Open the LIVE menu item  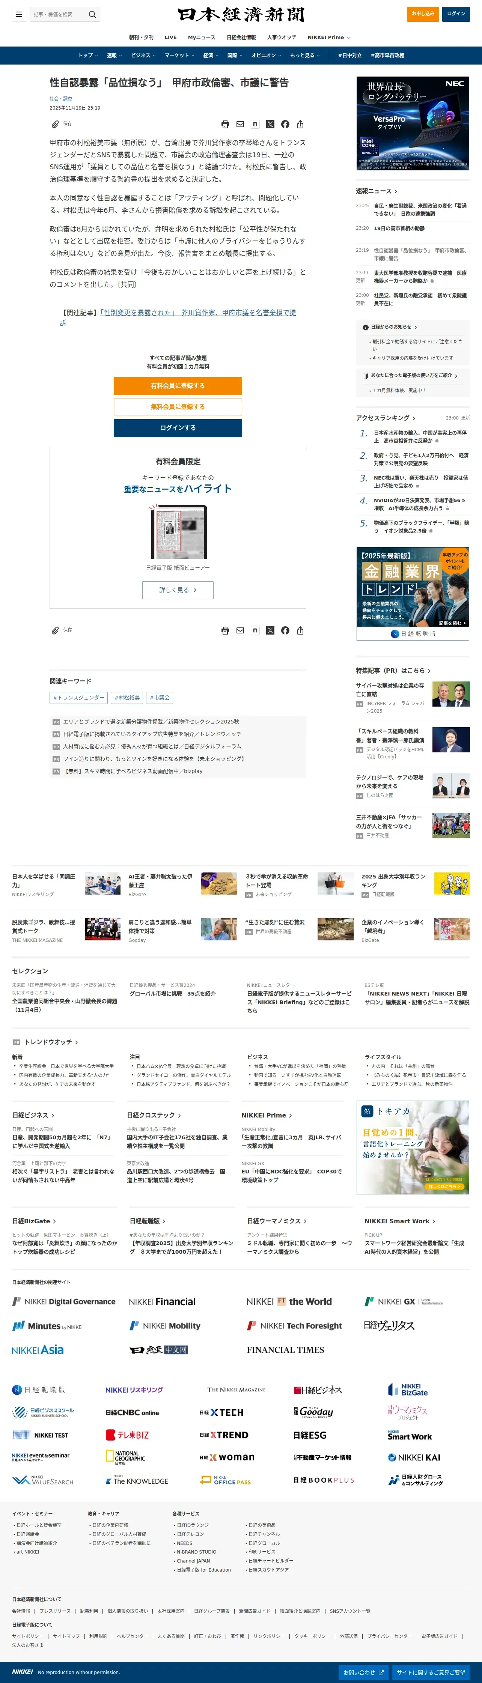pos(171,37)
